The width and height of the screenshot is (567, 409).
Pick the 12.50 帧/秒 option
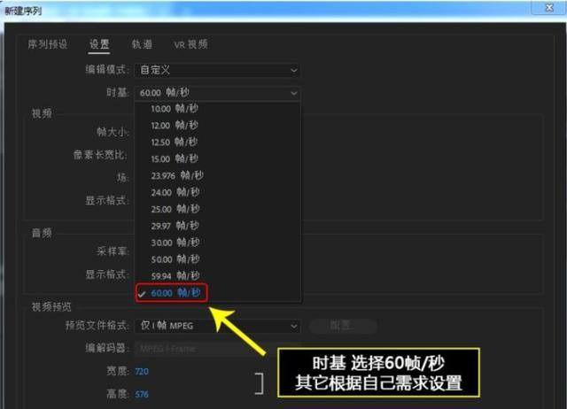click(x=218, y=142)
